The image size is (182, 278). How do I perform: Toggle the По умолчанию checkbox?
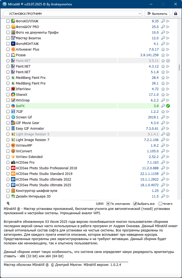(108, 204)
